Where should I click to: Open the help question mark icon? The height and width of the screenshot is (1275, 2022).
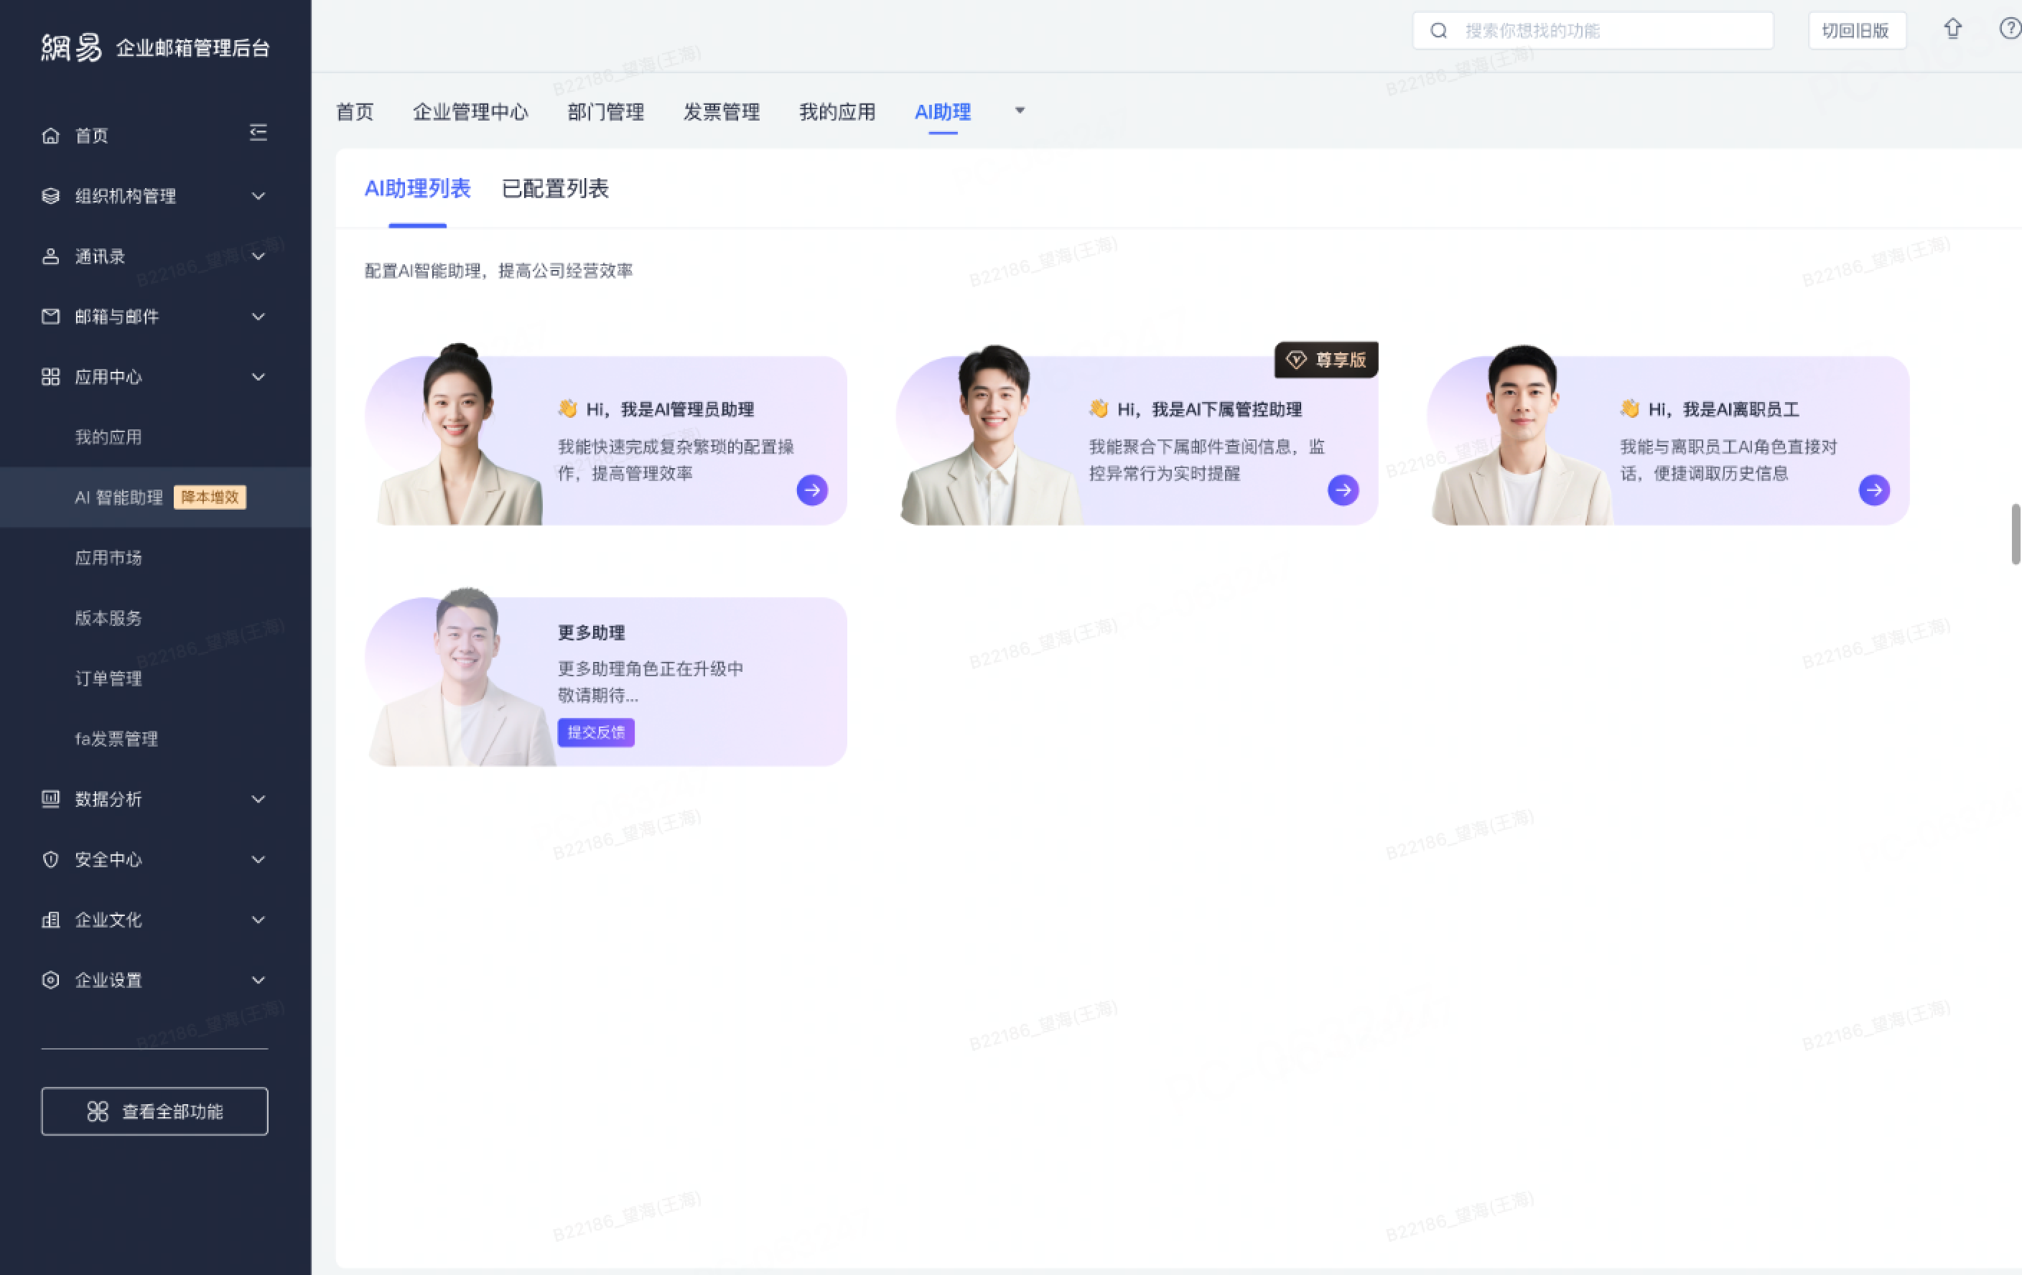coord(2011,29)
